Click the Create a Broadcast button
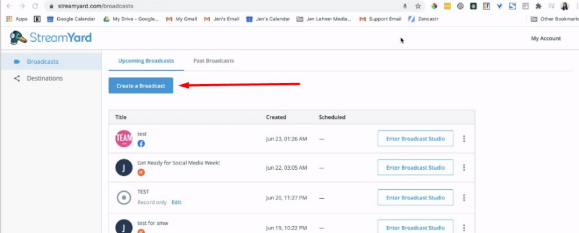Image resolution: width=579 pixels, height=233 pixels. [x=141, y=85]
